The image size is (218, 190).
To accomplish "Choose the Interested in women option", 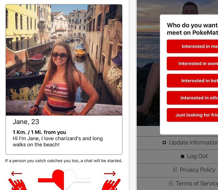I will point(192,63).
